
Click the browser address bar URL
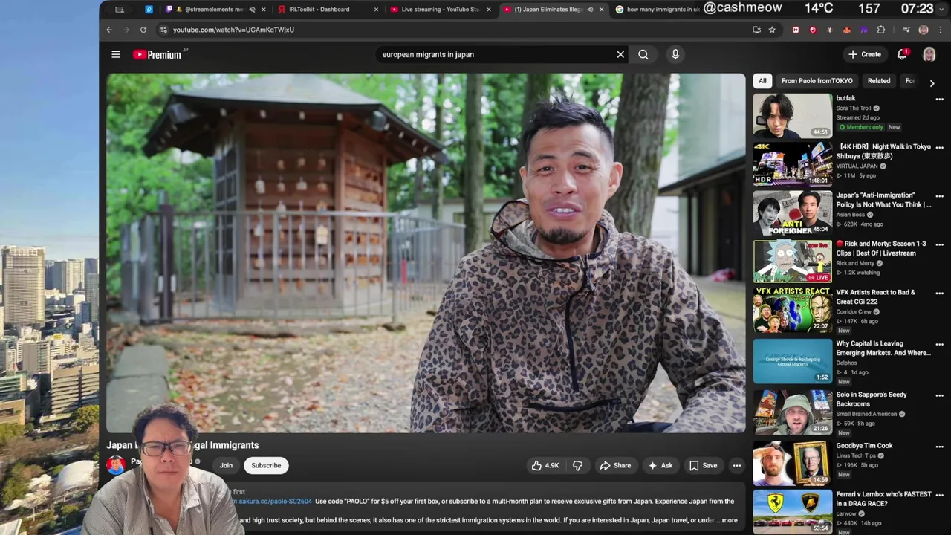pos(233,30)
